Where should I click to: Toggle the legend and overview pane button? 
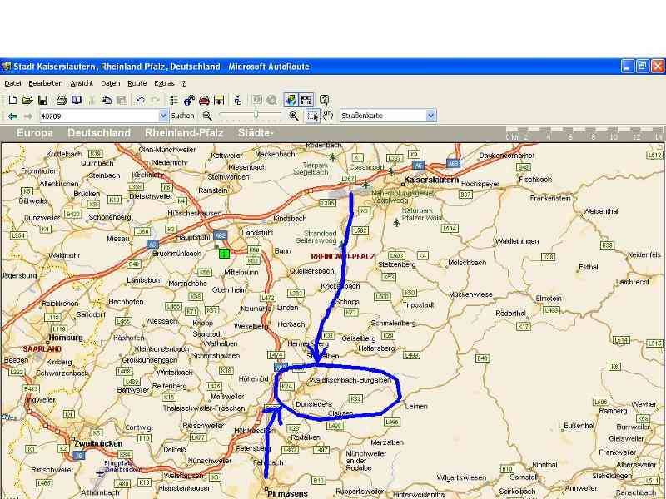[291, 100]
